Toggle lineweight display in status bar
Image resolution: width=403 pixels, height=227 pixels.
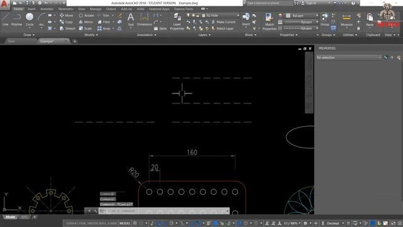coord(208,223)
